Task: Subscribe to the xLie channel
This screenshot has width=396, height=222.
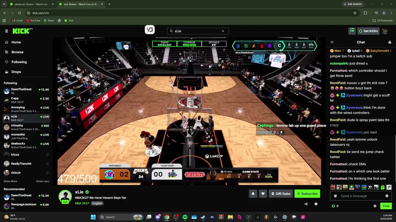Action: point(307,194)
